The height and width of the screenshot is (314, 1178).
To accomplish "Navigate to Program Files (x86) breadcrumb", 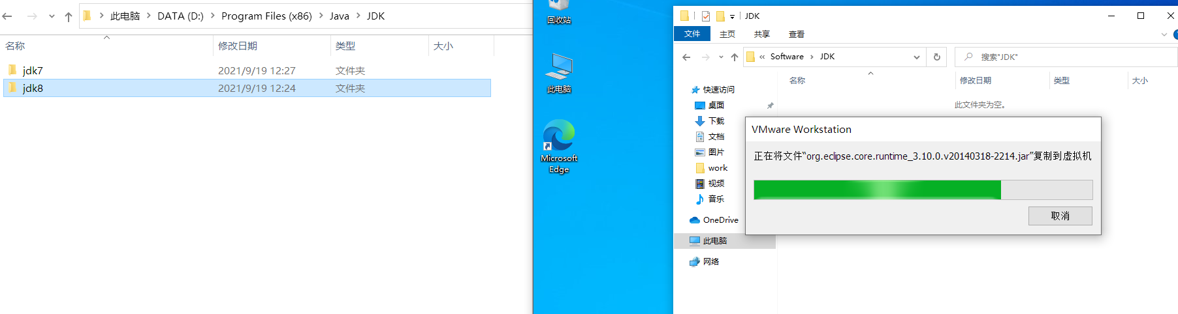I will 266,16.
